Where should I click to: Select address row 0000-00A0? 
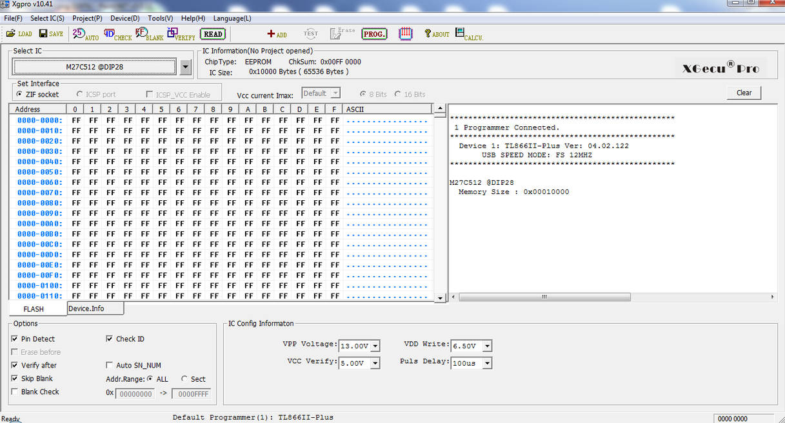[39, 223]
